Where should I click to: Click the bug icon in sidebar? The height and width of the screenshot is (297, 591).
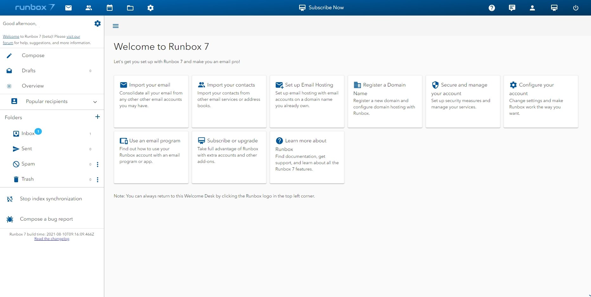[x=10, y=219]
